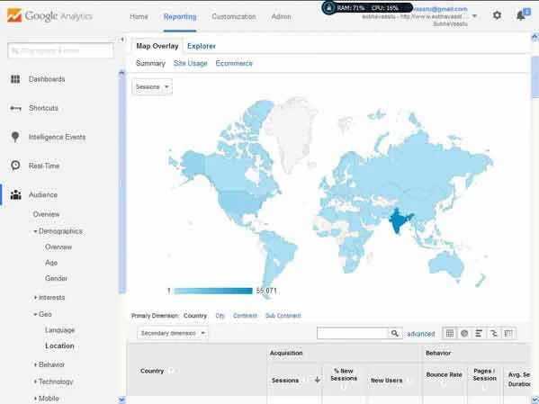Change primary dimension to City

[x=220, y=316]
